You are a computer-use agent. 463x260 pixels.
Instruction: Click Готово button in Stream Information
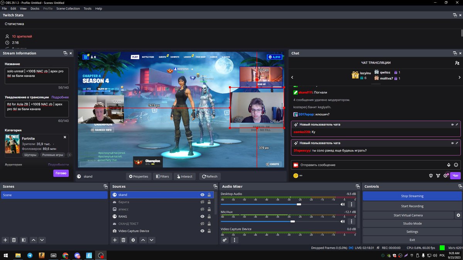tap(61, 173)
